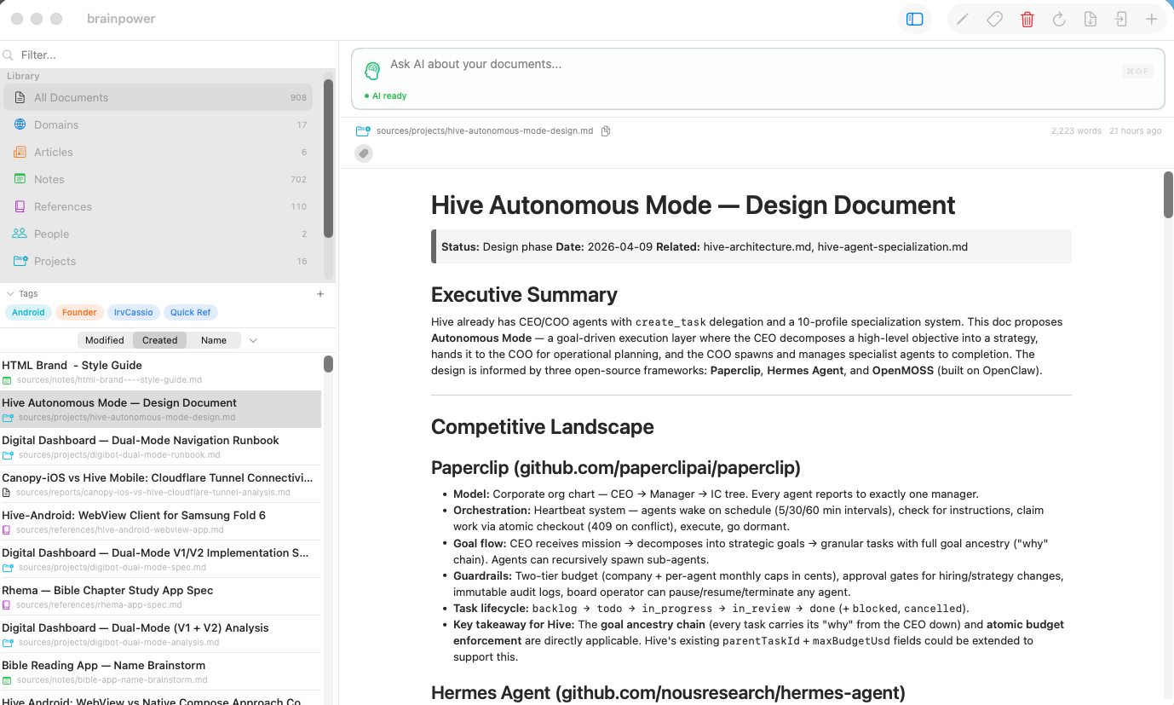This screenshot has width=1174, height=705.
Task: Open Digital Dashboard — Dual-Mode (V1 + V2) Analysis
Action: pyautogui.click(x=161, y=634)
